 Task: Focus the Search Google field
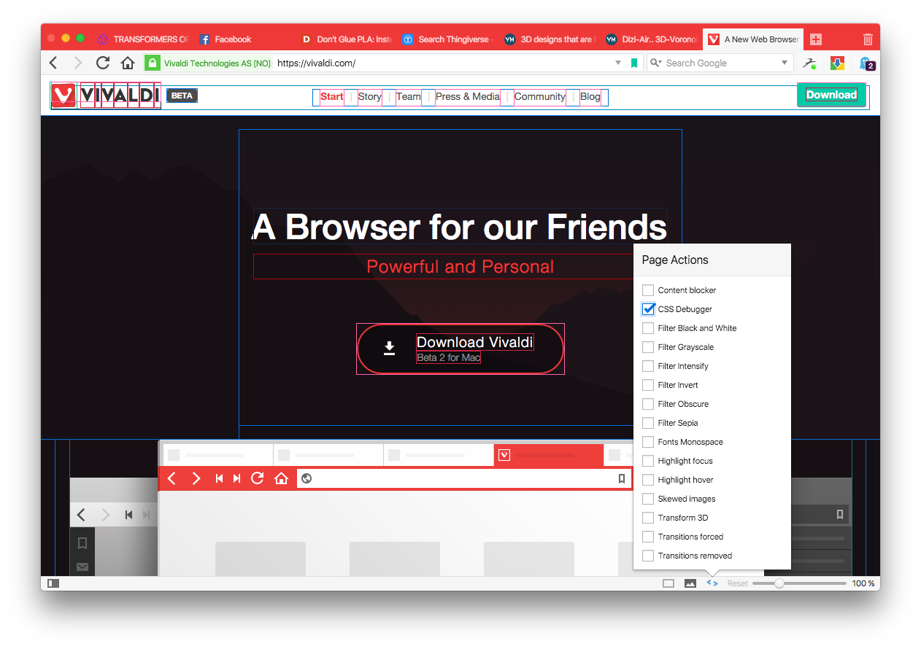pyautogui.click(x=721, y=63)
